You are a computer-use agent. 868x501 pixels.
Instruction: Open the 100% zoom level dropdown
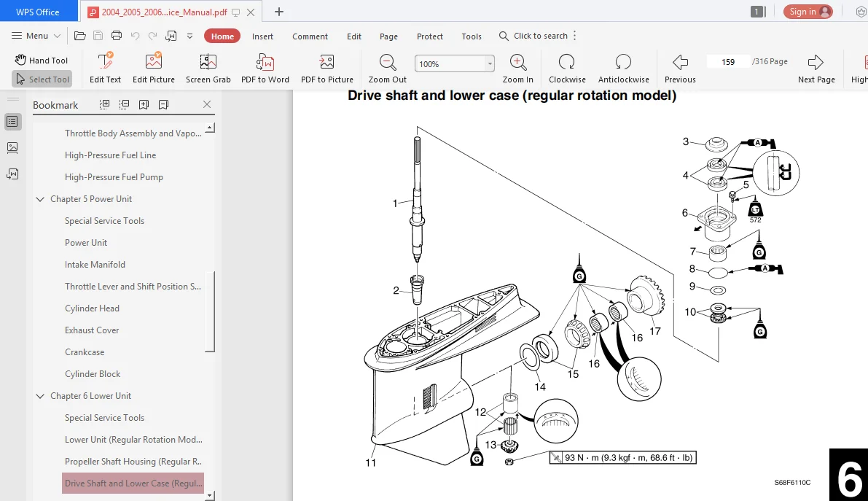[x=490, y=63]
